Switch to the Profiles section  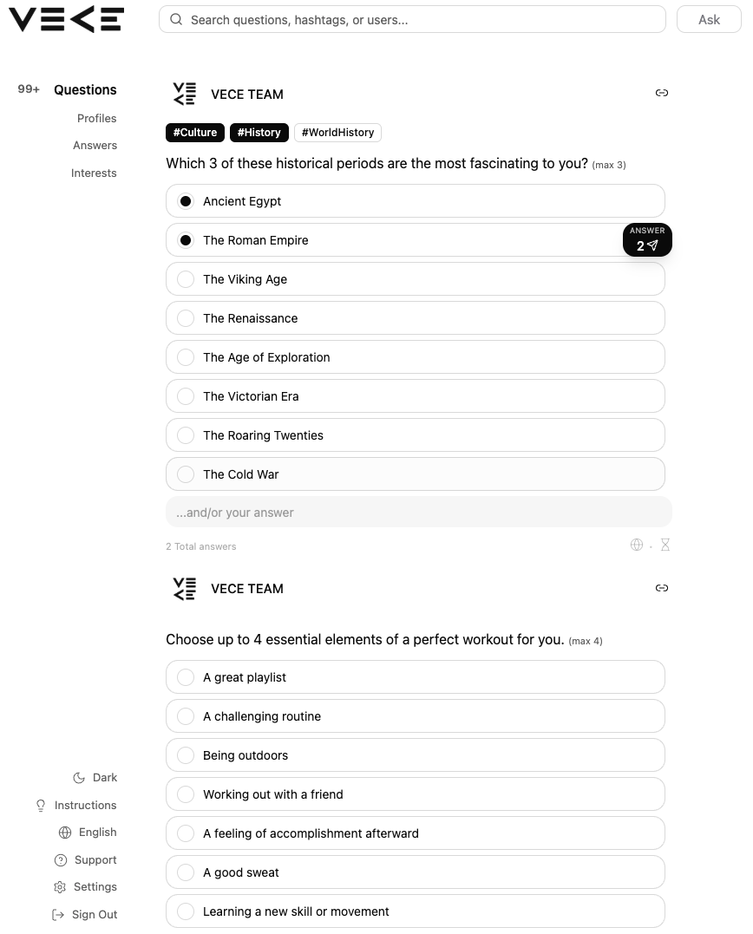96,118
